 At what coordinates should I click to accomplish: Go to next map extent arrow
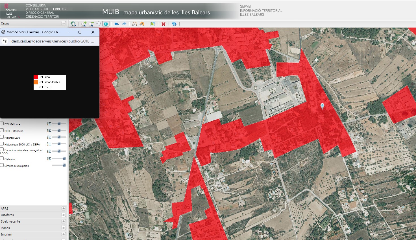pyautogui.click(x=124, y=24)
